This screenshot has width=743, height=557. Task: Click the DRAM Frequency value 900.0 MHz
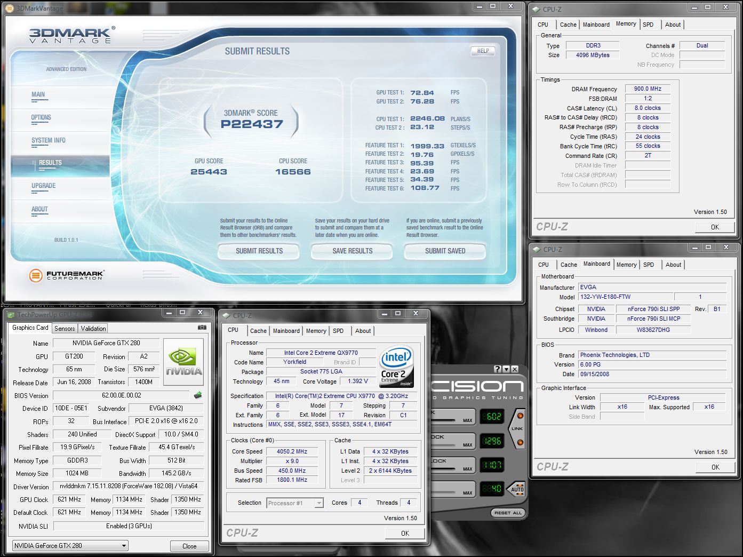(x=648, y=89)
